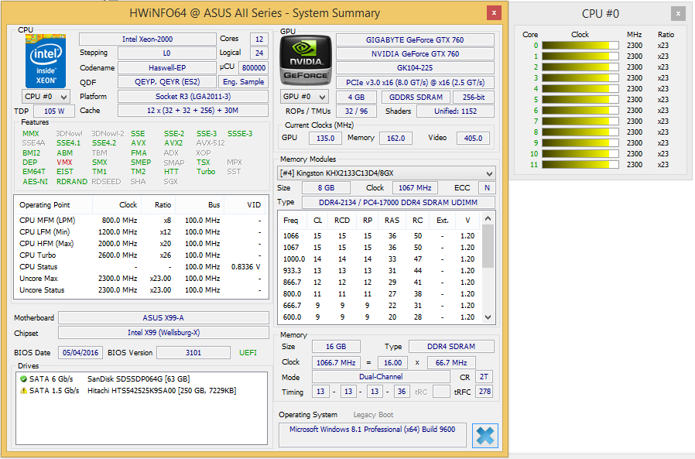Click the blue X close icon near OS
Image resolution: width=695 pixels, height=459 pixels.
[485, 436]
